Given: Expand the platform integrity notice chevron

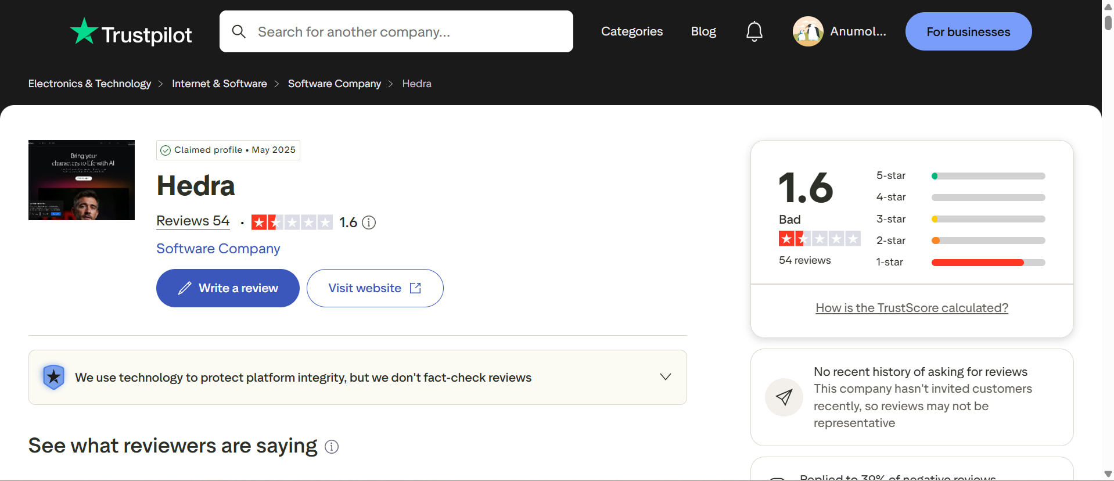Looking at the screenshot, I should coord(666,377).
